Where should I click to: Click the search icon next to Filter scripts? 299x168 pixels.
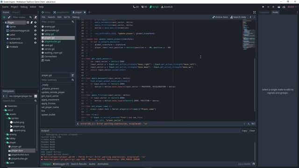pyautogui.click(x=73, y=22)
